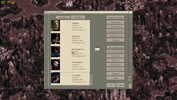Show the Нейтралы units category
This screenshot has height=100, width=177.
[x=116, y=40]
